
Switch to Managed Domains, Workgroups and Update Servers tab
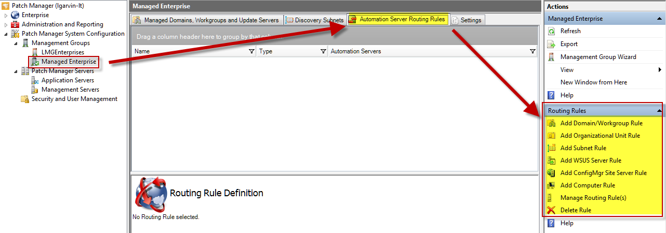207,20
